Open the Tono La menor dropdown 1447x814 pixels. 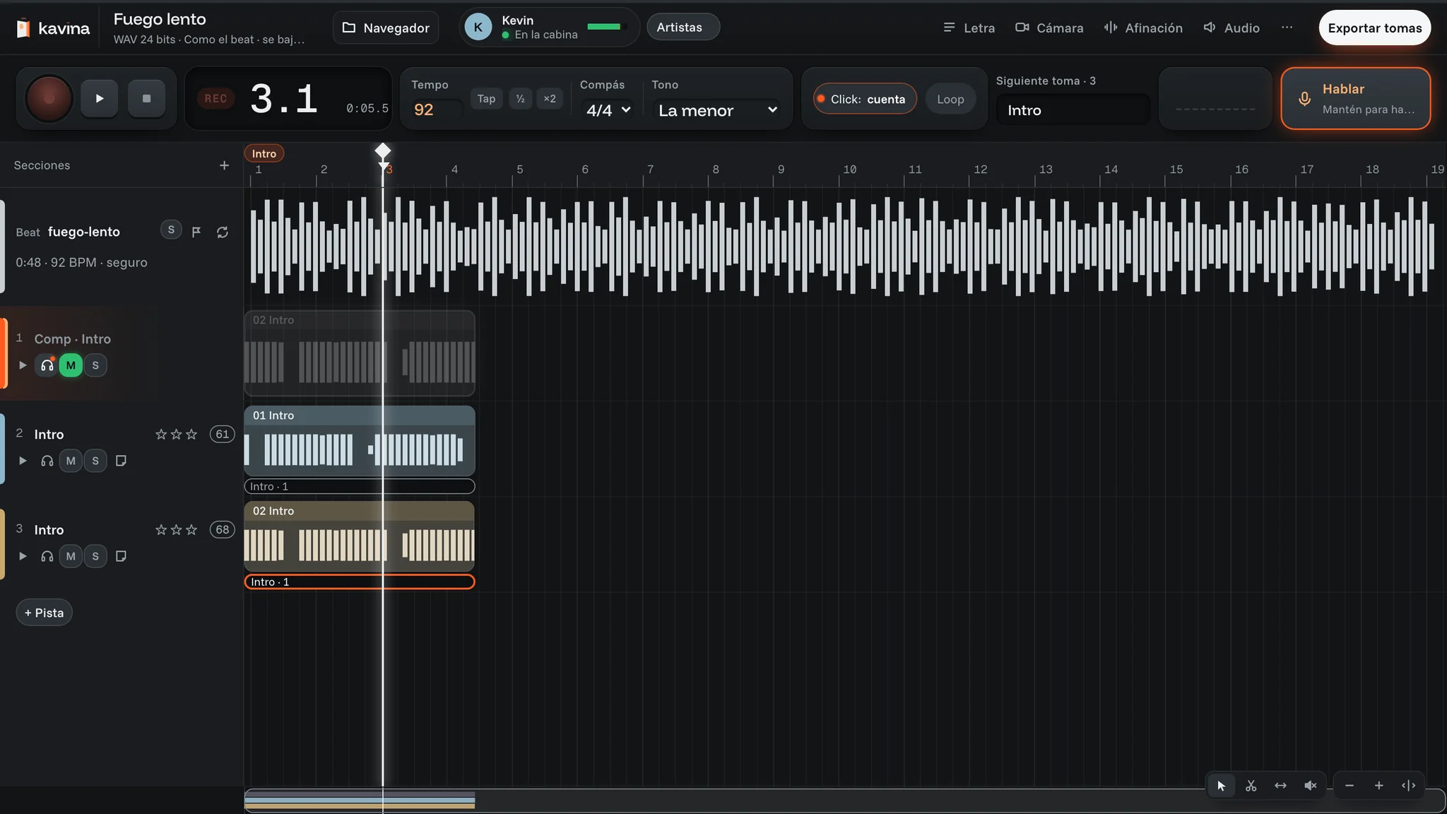point(717,110)
